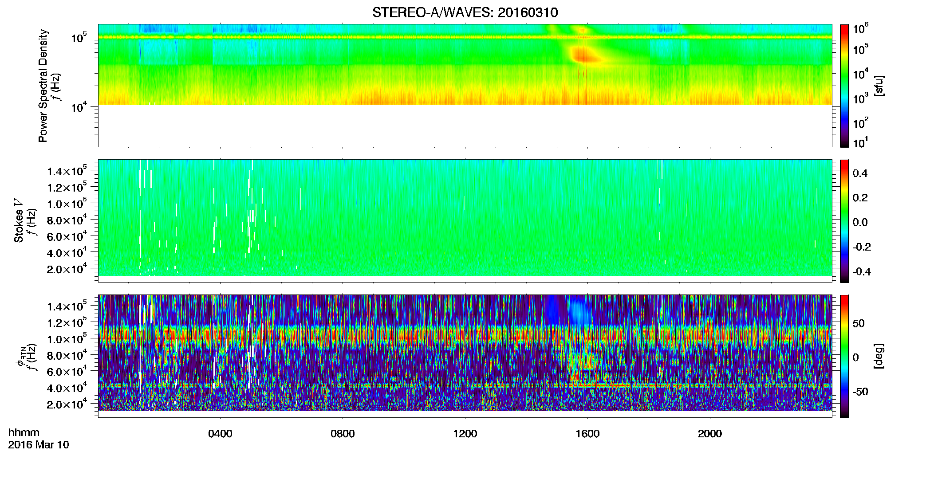930x479 pixels.
Task: Select the 0.0 label on the Stokes V colorbar
Action: click(860, 223)
